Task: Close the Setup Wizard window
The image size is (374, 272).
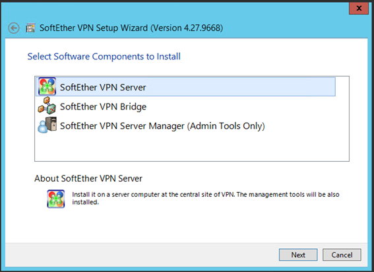Action: click(x=359, y=9)
